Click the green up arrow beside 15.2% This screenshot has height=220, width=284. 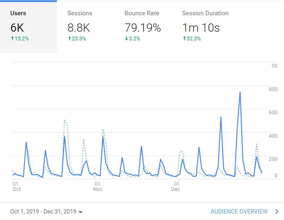coord(12,38)
